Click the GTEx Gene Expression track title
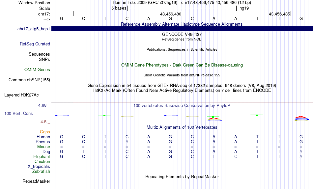Image resolution: width=313 pixels, height=189 pixels. (x=182, y=85)
